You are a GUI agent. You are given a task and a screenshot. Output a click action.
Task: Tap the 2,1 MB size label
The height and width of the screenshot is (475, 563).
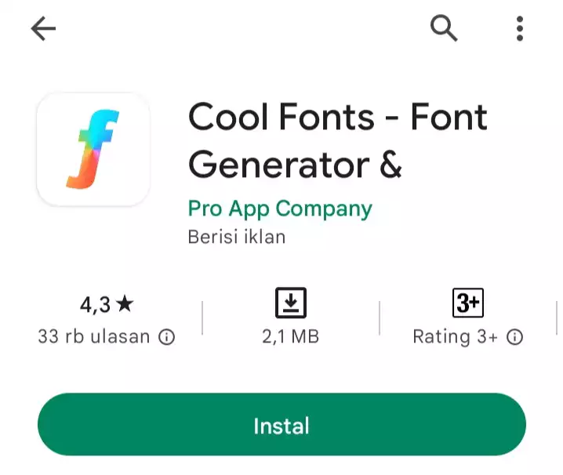click(x=290, y=337)
